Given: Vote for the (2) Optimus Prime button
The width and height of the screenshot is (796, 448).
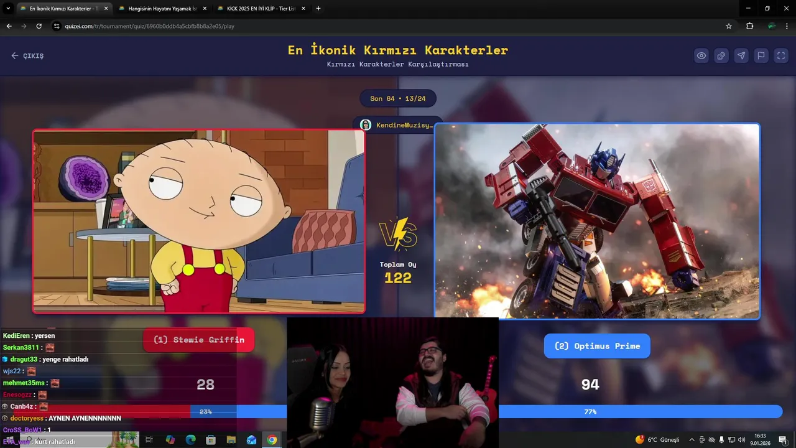Looking at the screenshot, I should pyautogui.click(x=597, y=346).
